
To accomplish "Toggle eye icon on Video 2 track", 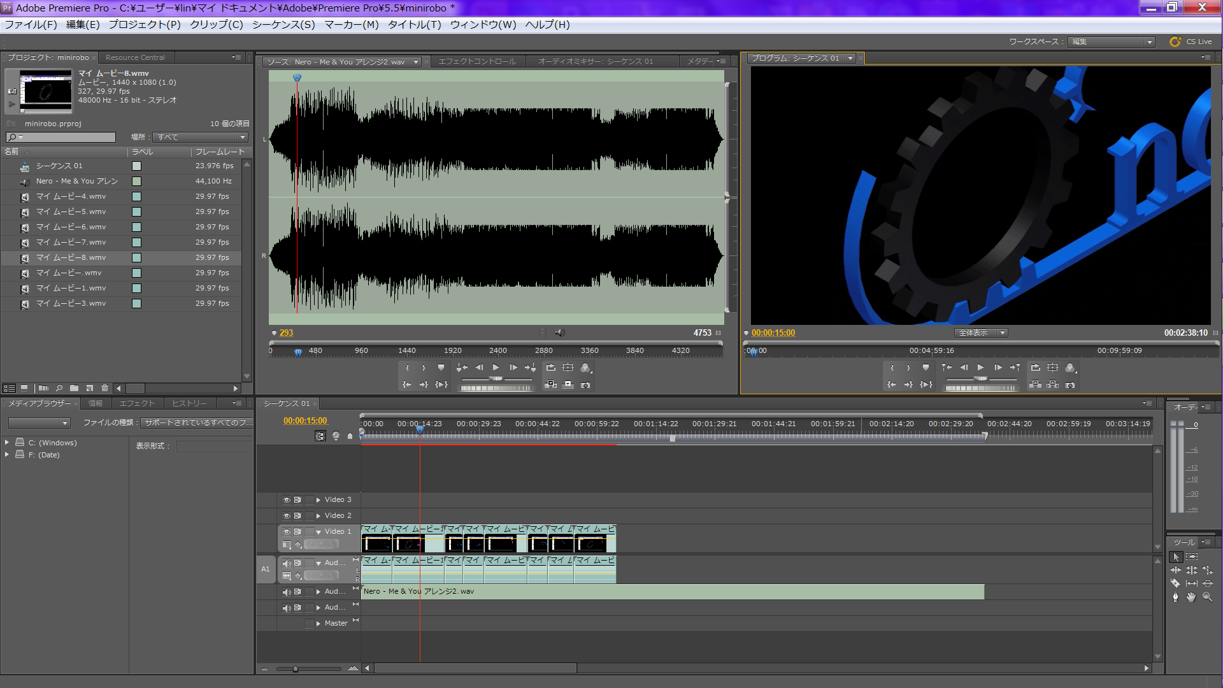I will tap(287, 516).
